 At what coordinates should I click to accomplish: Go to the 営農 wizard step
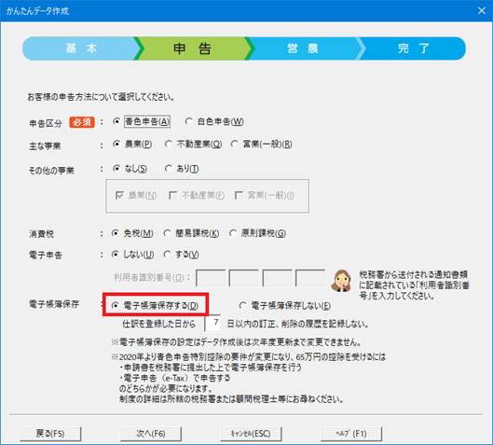coord(304,49)
